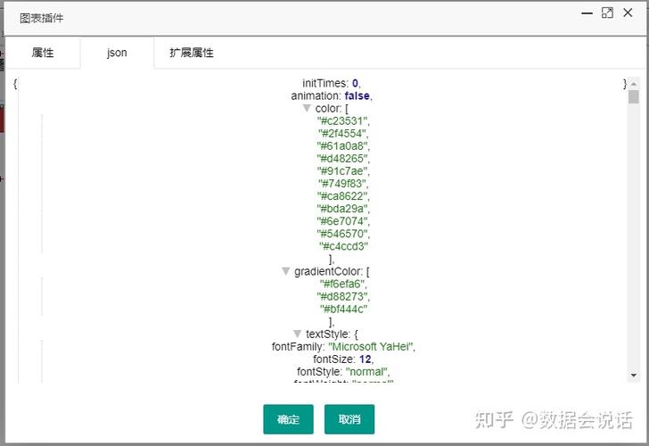Viewport: 649px width, 446px height.
Task: Maximize the 图表插件 dialog
Action: [x=607, y=12]
